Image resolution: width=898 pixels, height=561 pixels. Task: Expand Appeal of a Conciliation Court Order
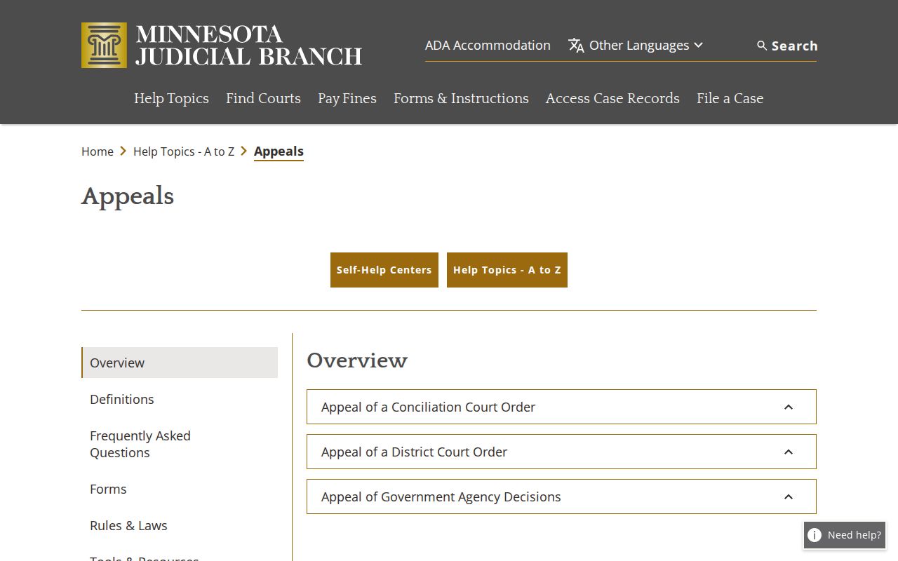click(x=561, y=407)
